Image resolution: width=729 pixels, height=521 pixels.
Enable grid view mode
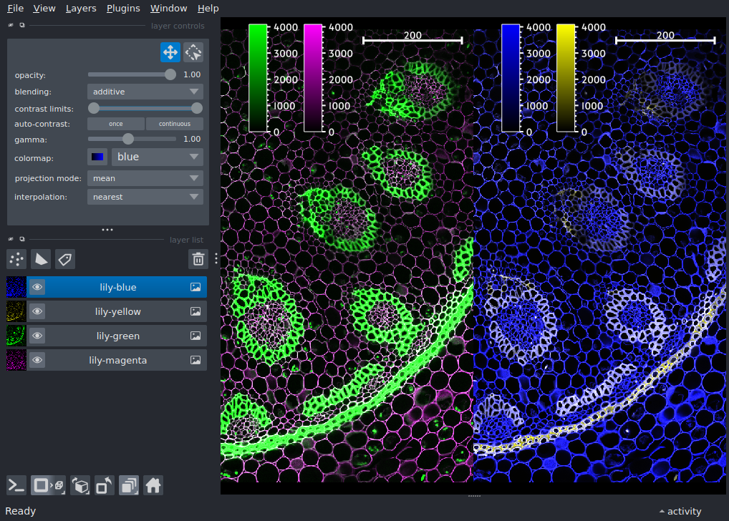[129, 485]
